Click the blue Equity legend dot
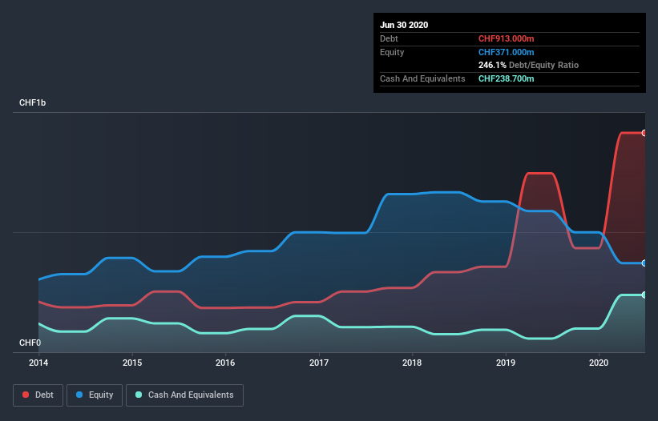 79,395
